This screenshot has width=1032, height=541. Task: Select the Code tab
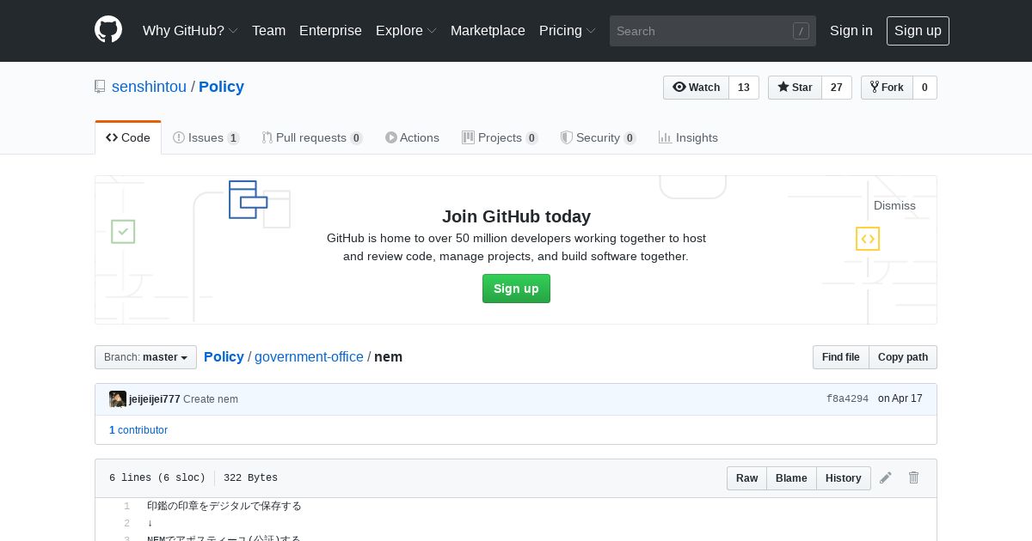pos(128,137)
